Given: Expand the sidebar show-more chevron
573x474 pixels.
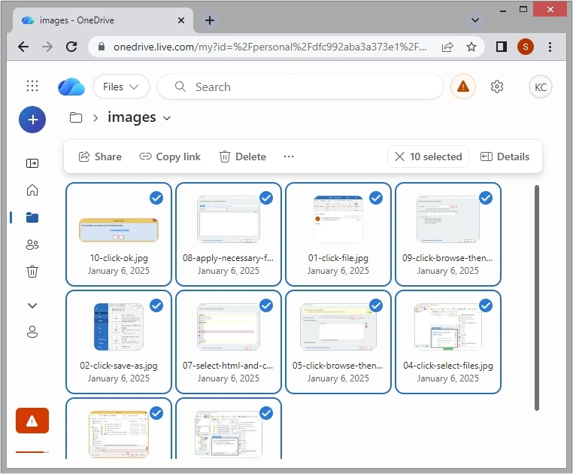Looking at the screenshot, I should tap(32, 305).
